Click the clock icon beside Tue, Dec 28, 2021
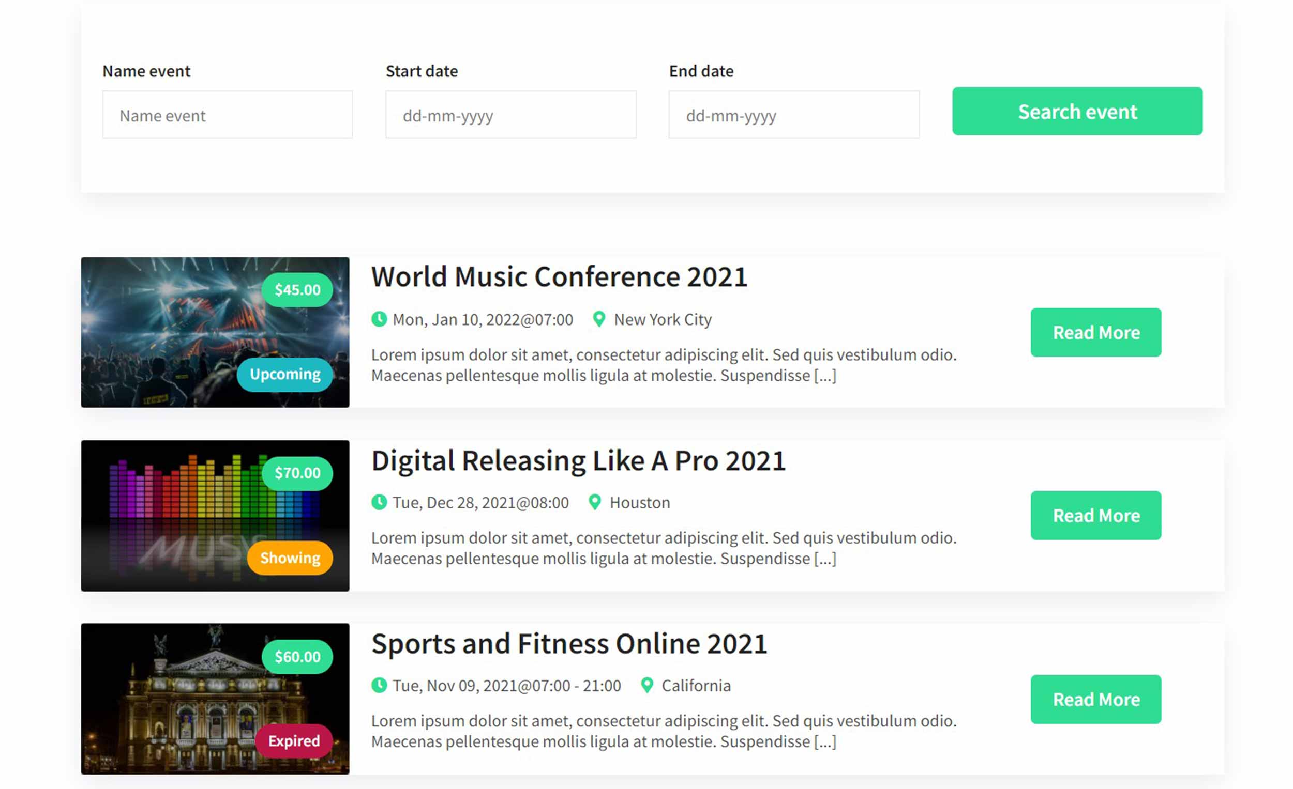The image size is (1293, 789). click(379, 502)
